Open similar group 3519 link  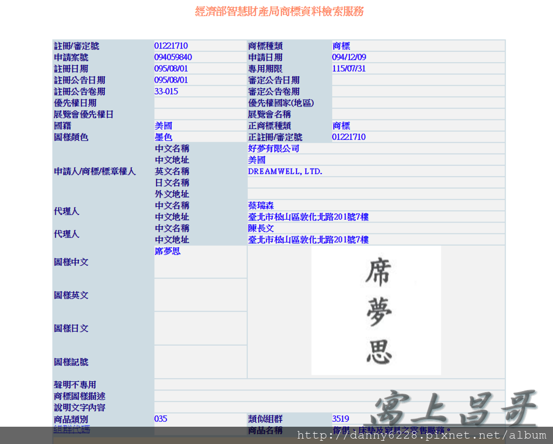point(340,419)
